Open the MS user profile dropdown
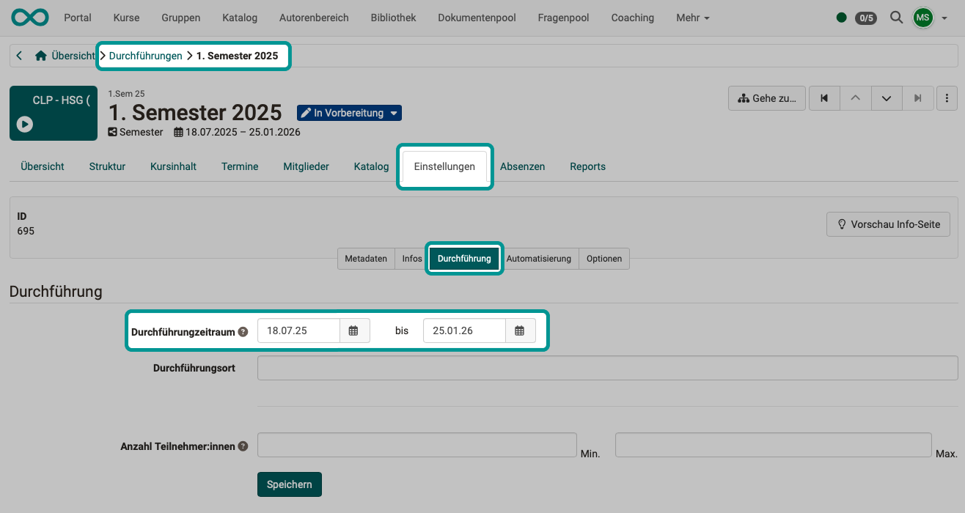 click(928, 18)
